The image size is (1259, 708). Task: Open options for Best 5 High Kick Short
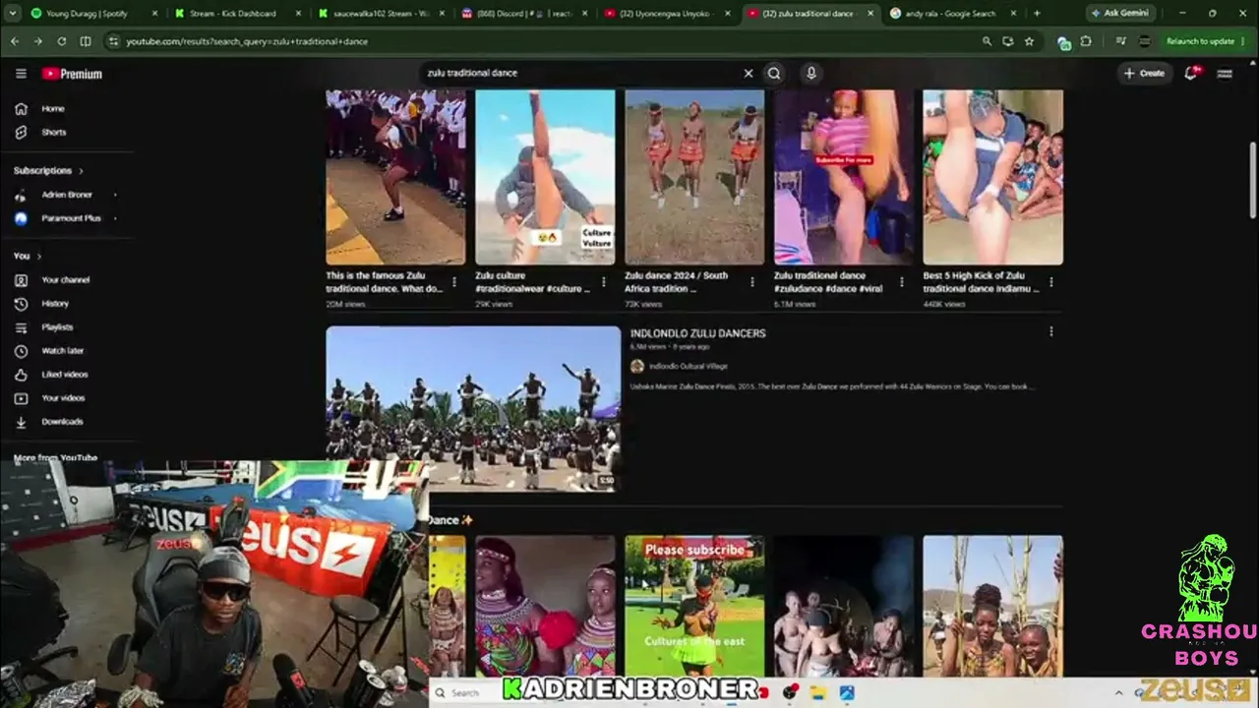[1051, 282]
